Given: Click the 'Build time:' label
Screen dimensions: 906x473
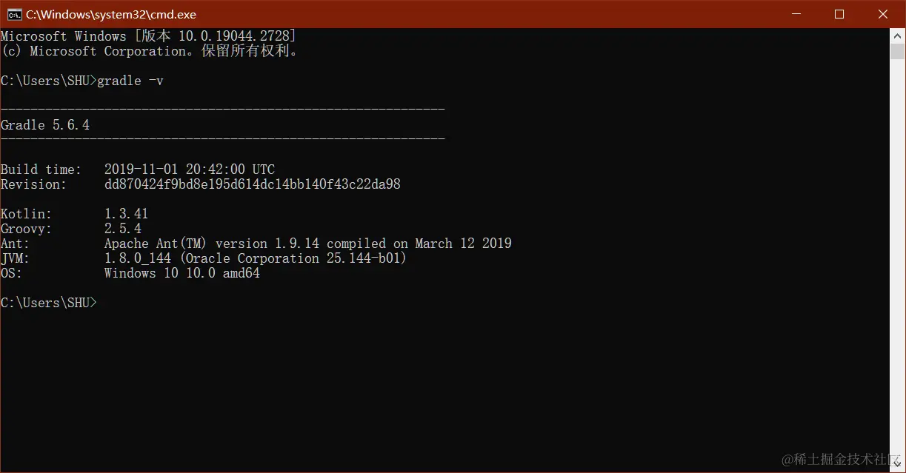Looking at the screenshot, I should 41,170.
